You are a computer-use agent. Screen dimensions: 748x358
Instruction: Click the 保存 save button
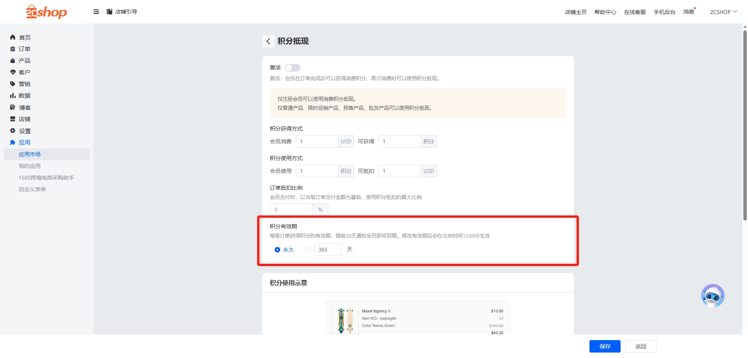(x=605, y=346)
